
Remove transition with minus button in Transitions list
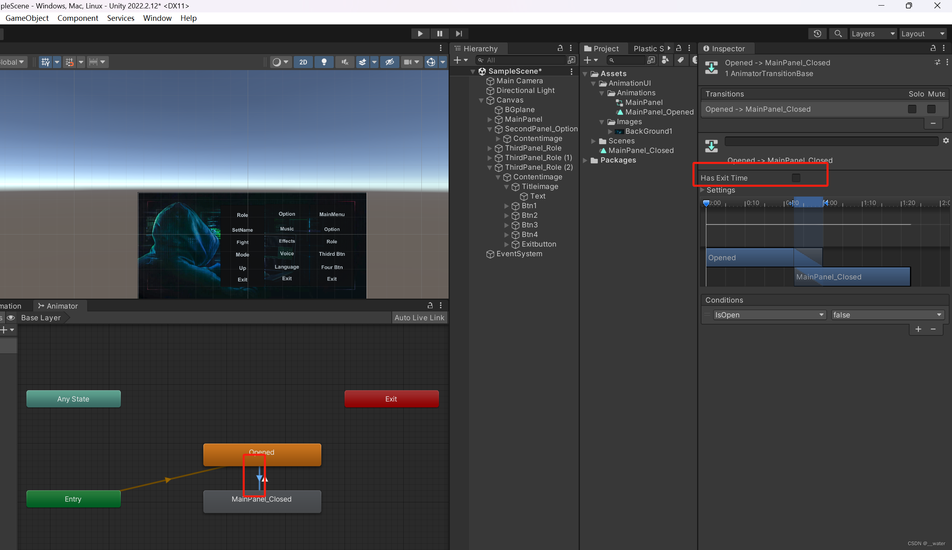tap(933, 123)
